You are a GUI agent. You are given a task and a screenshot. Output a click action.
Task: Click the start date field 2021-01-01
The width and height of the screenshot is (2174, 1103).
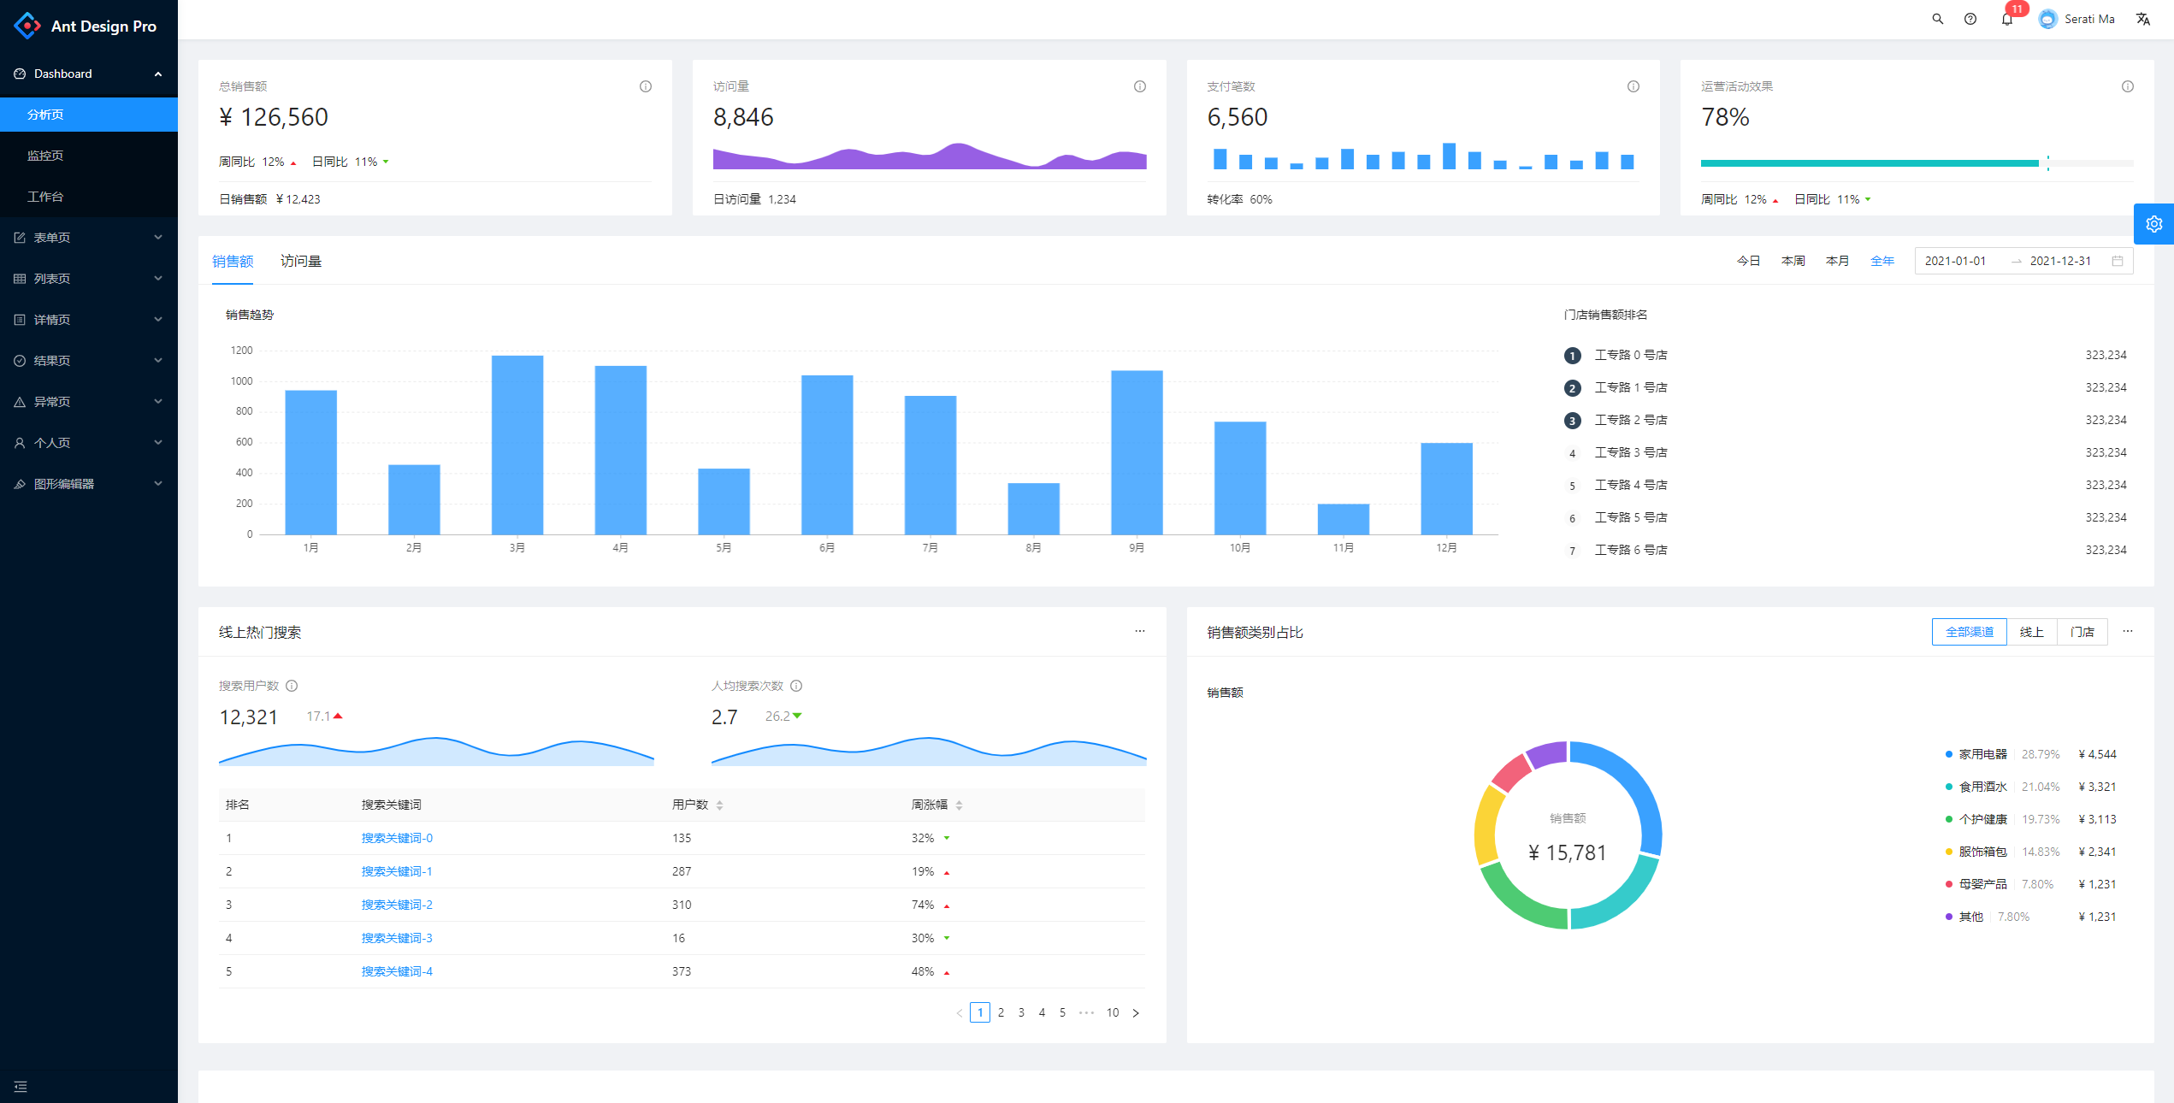pos(1955,261)
